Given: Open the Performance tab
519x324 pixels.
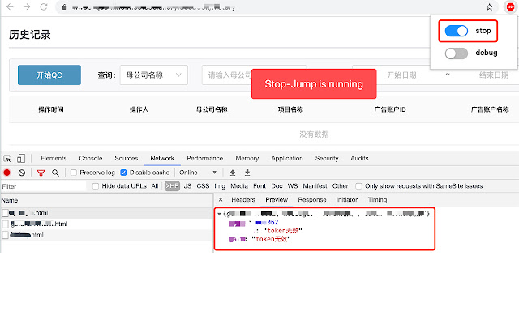Looking at the screenshot, I should click(205, 159).
